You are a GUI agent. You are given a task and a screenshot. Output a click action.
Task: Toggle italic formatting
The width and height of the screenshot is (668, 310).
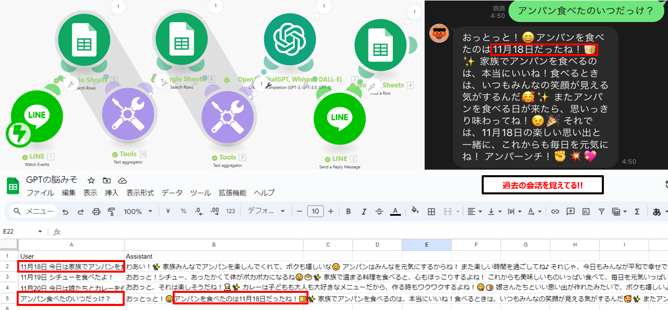(x=364, y=212)
